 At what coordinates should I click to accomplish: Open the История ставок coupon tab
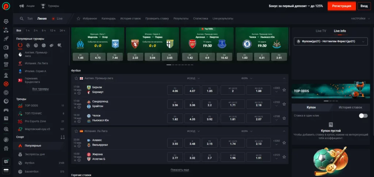point(350,107)
